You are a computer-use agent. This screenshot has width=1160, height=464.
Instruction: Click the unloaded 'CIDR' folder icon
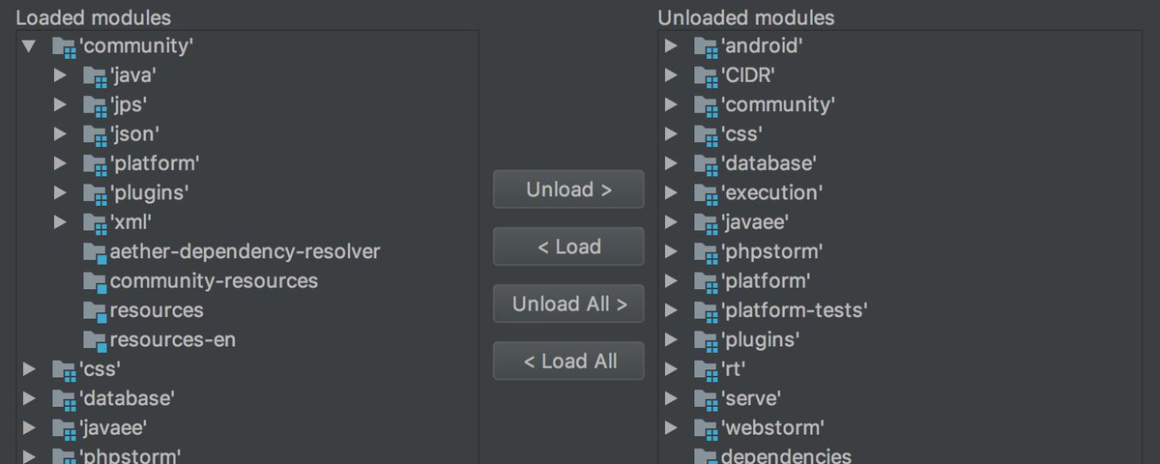706,75
